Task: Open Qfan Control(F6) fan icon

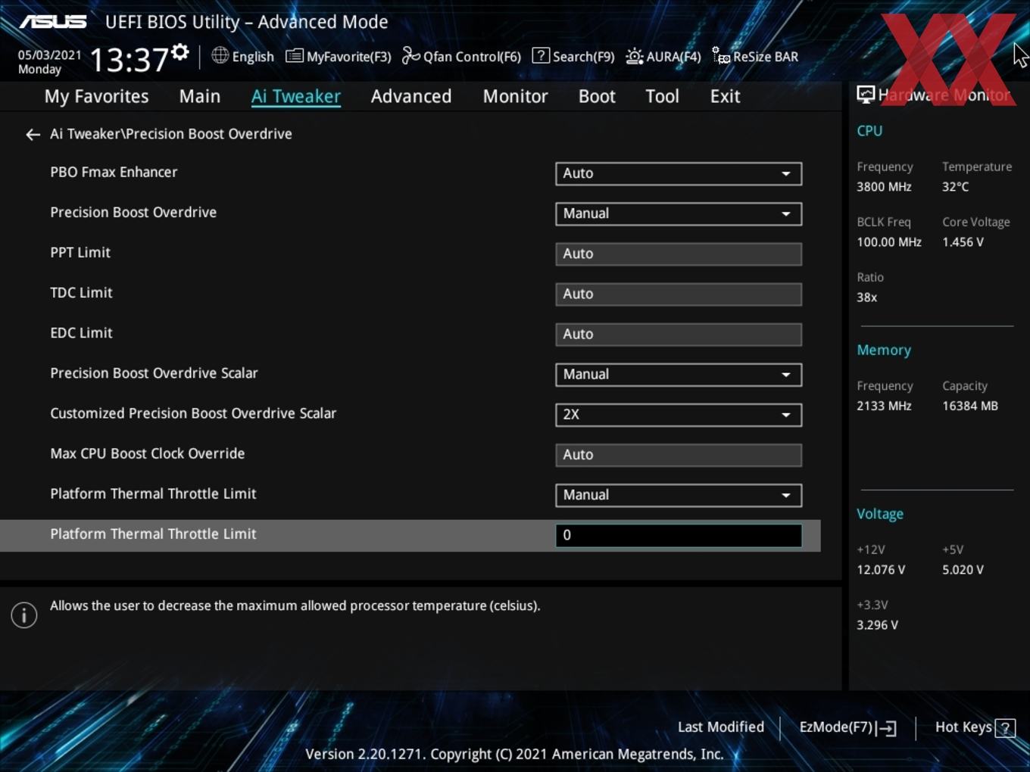Action: (x=410, y=55)
